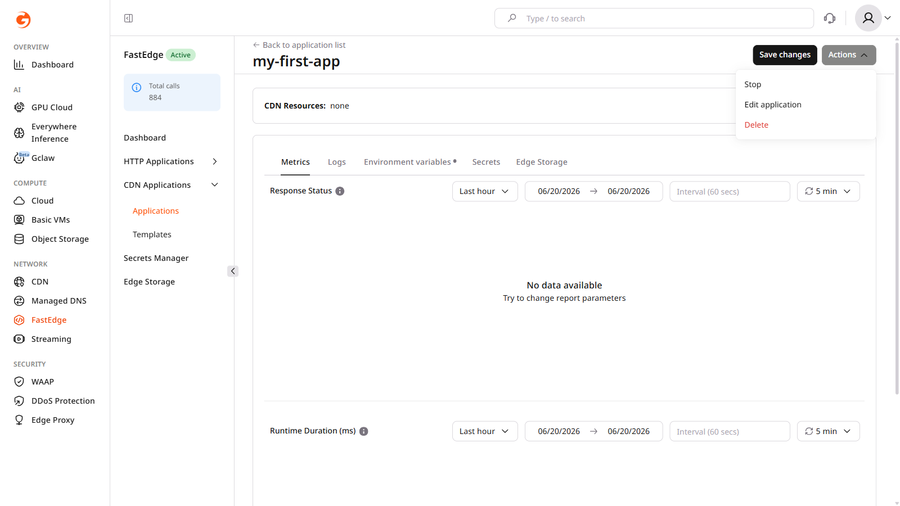The image size is (900, 506).
Task: Collapse the FastEdge side panel arrow
Action: [233, 271]
